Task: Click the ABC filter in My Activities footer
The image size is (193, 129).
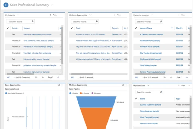Action: 8,77
